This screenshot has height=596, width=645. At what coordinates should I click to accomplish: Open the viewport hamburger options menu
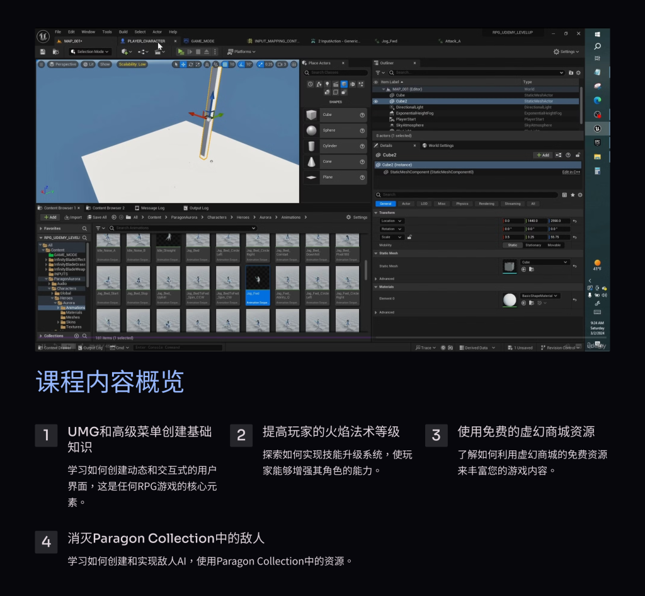pyautogui.click(x=41, y=64)
